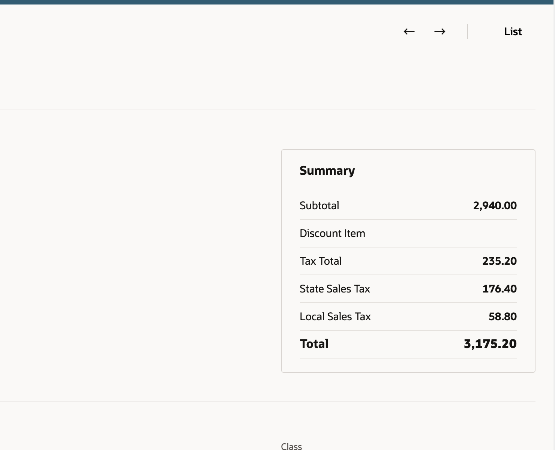Select the Summary heading

[x=327, y=171]
